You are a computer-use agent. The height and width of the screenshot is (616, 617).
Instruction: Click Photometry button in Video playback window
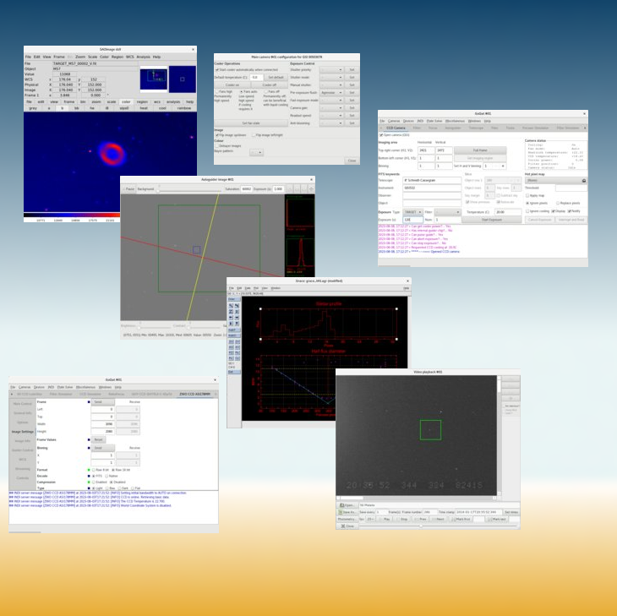coord(347,519)
